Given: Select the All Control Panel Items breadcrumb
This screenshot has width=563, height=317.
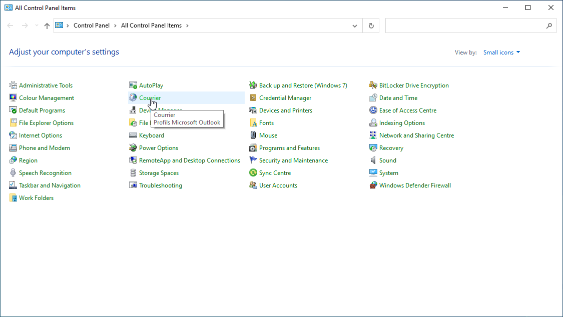Looking at the screenshot, I should [151, 25].
